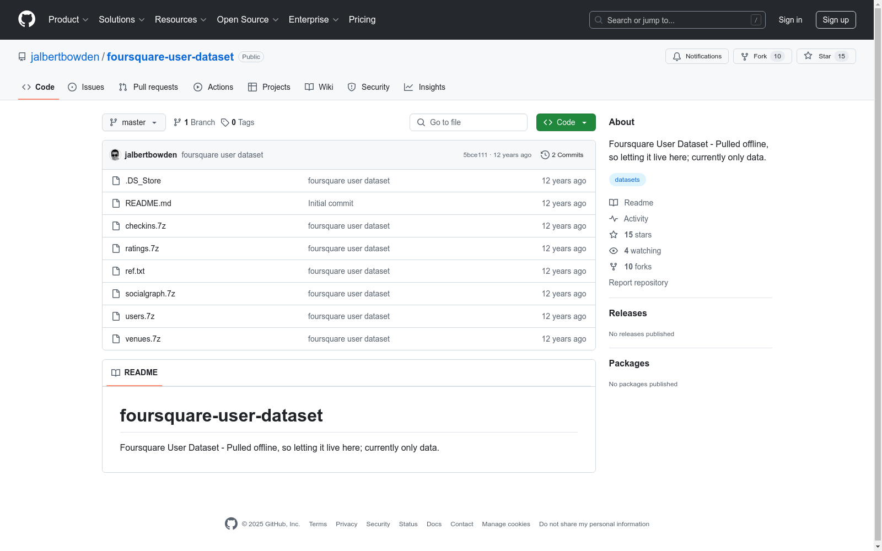Image resolution: width=882 pixels, height=551 pixels.
Task: Click the book icon next to Readme in About
Action: click(x=614, y=203)
